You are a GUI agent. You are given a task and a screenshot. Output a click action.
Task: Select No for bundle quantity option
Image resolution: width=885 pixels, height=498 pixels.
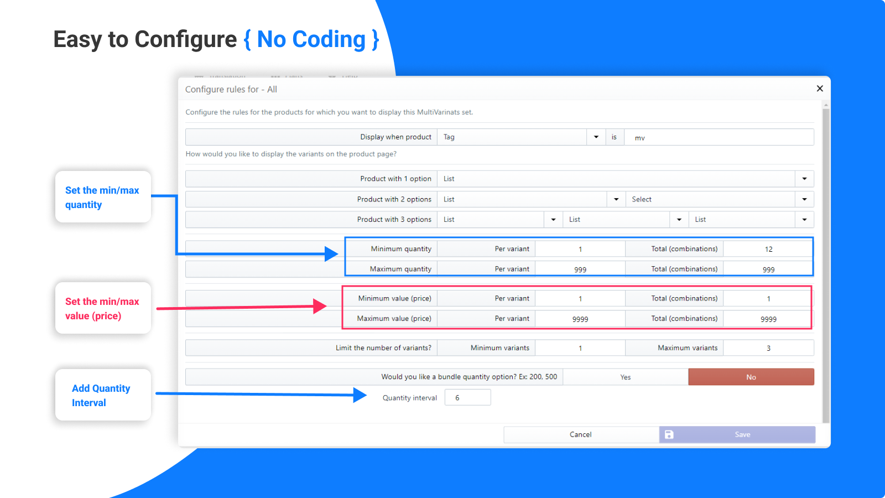click(751, 377)
